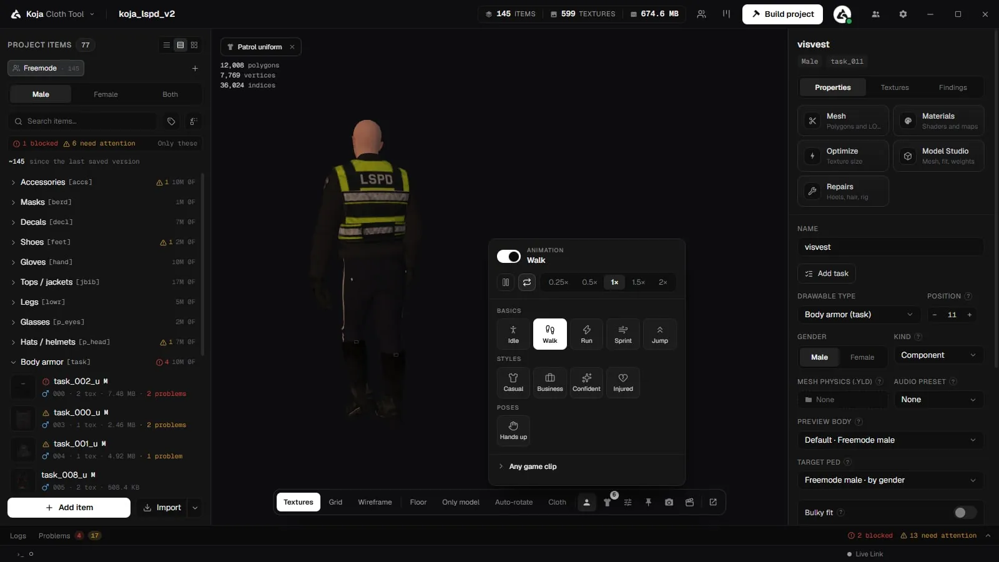The image size is (999, 562).
Task: Open the Audio Preset dropdown
Action: pos(938,400)
